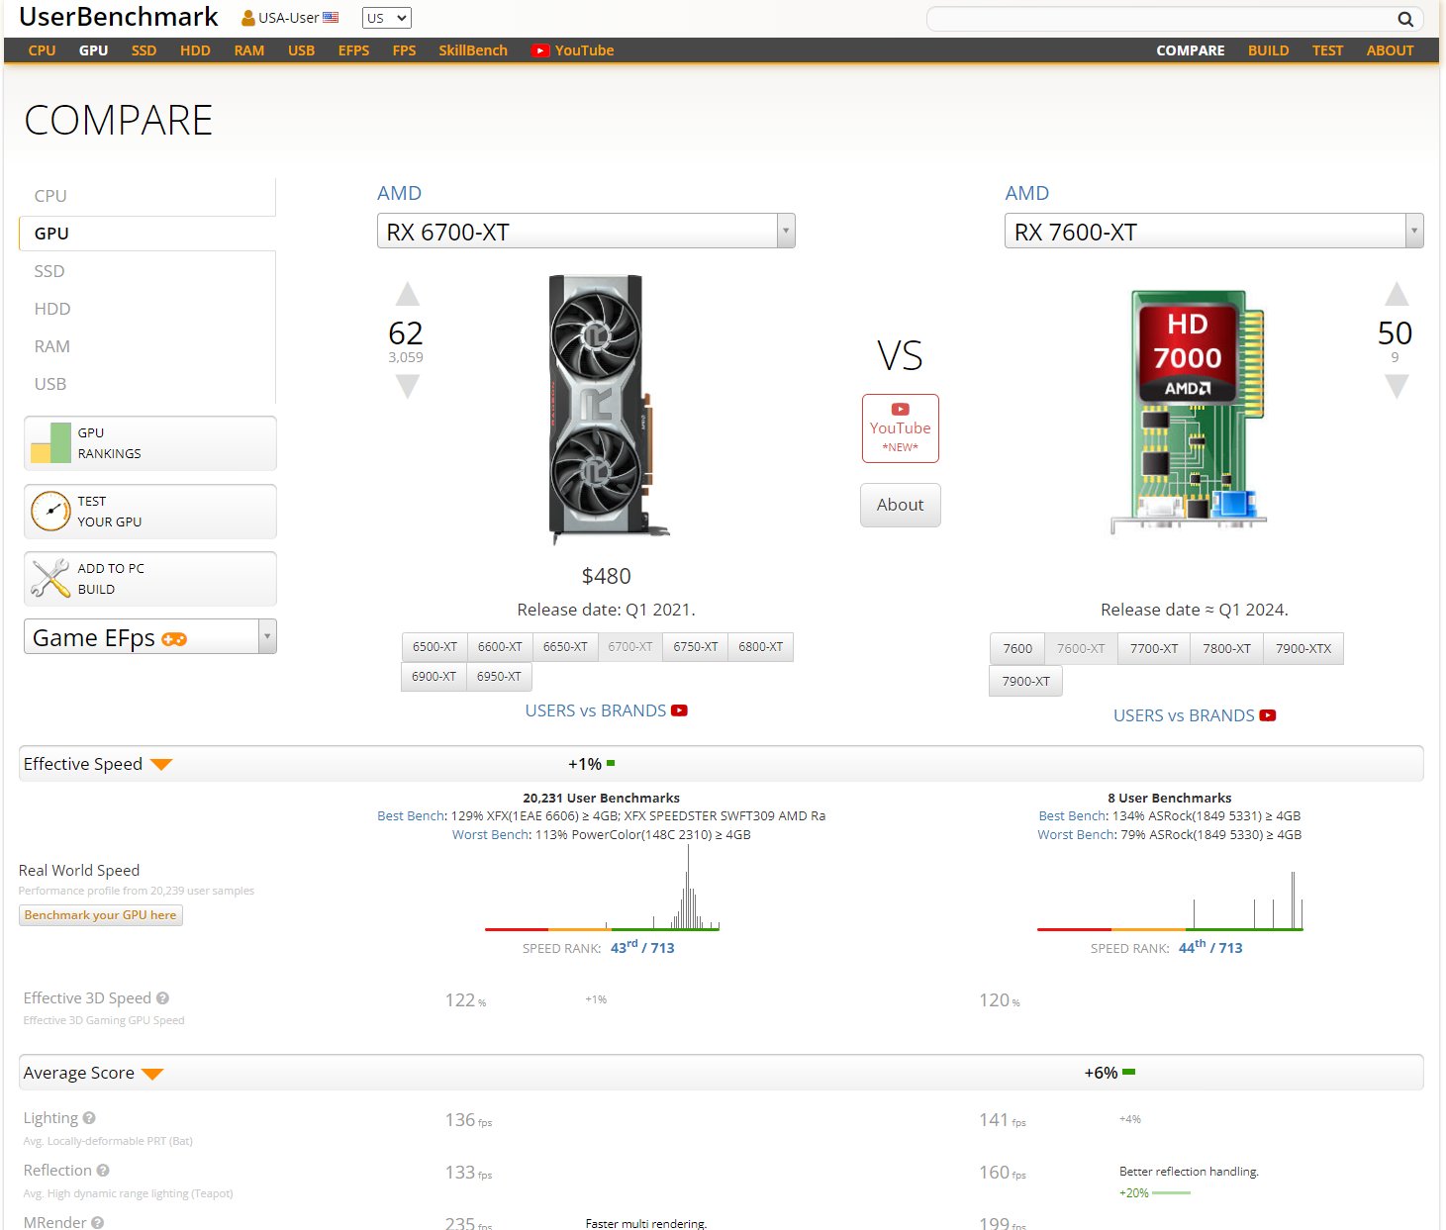Click speed rank 44th / 713 link
Screen dimensions: 1446x1230
[1210, 947]
